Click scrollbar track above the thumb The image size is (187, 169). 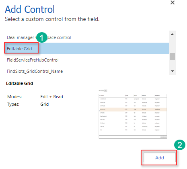(172, 45)
